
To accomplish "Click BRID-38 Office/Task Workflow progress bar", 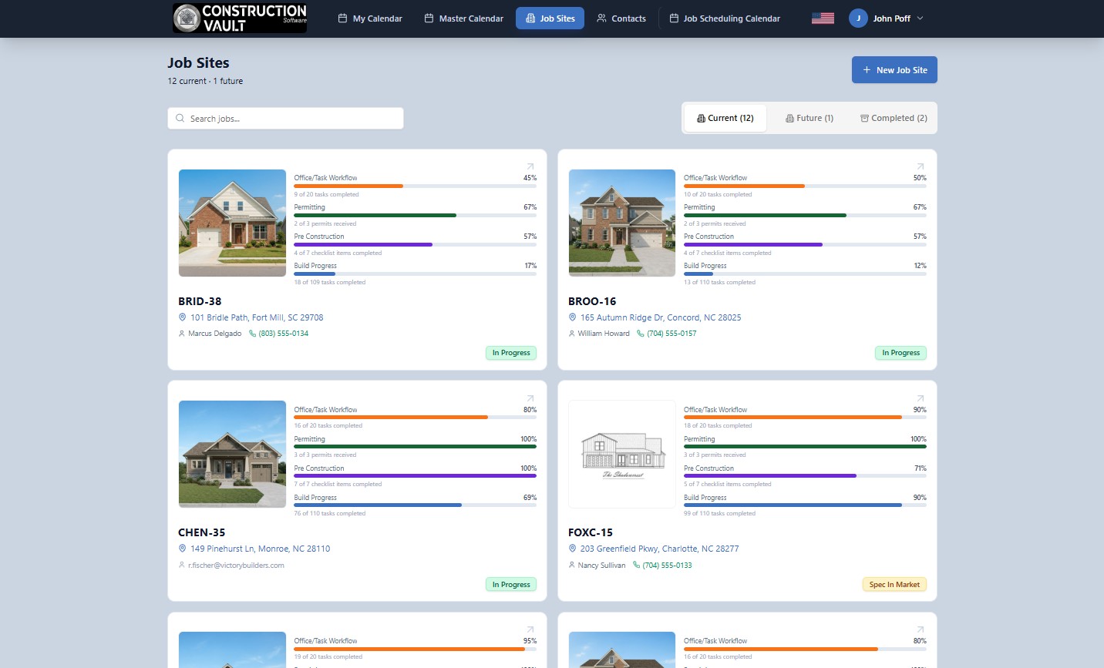I will point(415,186).
